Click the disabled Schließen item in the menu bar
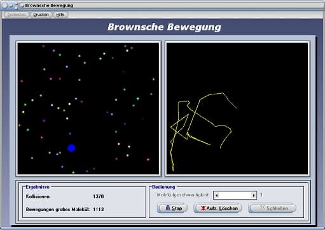The width and height of the screenshot is (325, 230). 17,15
